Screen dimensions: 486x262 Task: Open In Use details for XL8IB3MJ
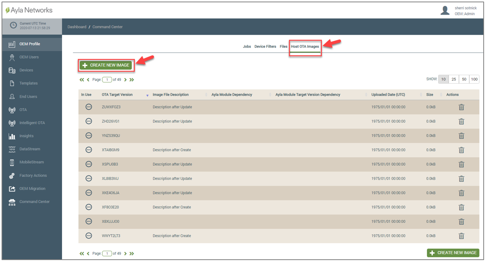[x=89, y=178]
